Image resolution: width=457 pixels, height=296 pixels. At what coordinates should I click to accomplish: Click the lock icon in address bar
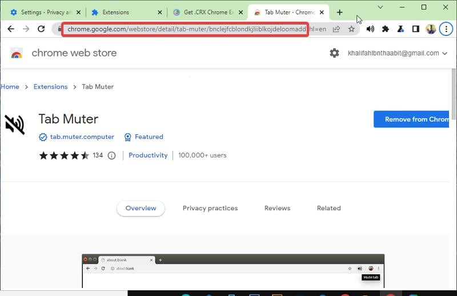coord(59,29)
